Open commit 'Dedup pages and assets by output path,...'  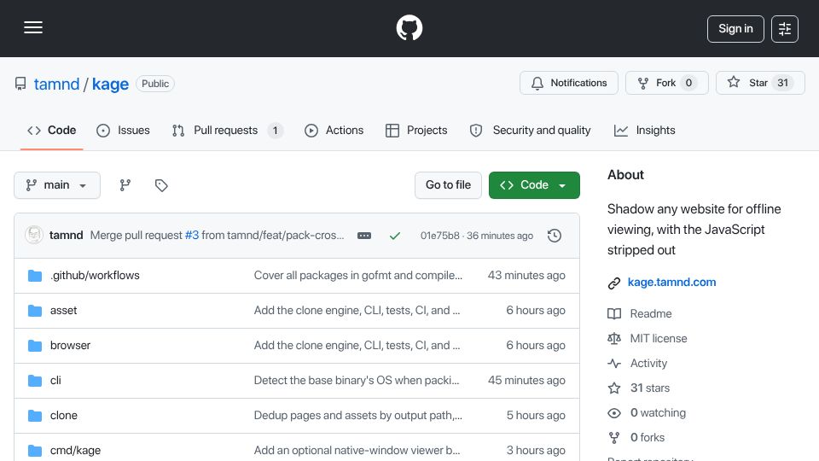358,416
